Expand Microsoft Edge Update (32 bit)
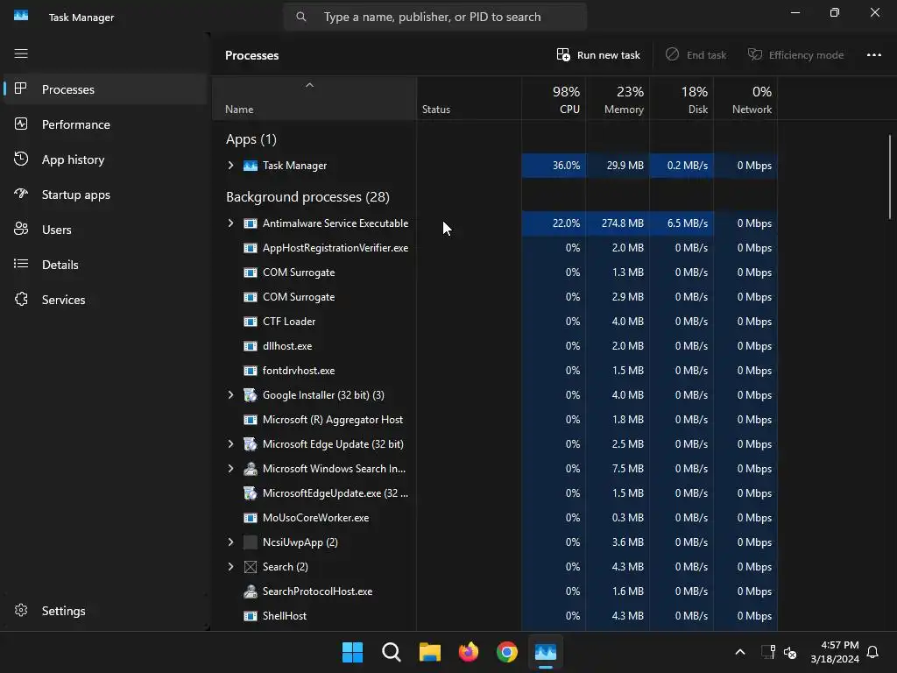Viewport: 897px width, 673px height. click(x=230, y=444)
